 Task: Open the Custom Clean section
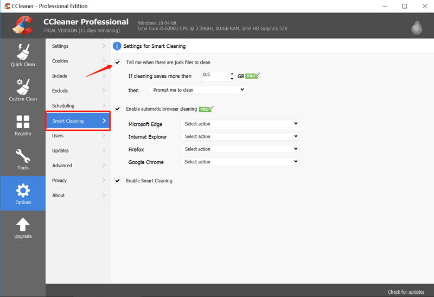tap(23, 91)
